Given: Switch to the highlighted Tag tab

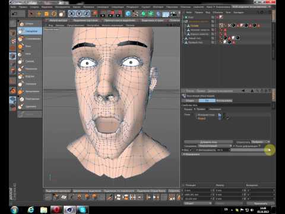Looking at the screenshot, I should click(207, 100).
